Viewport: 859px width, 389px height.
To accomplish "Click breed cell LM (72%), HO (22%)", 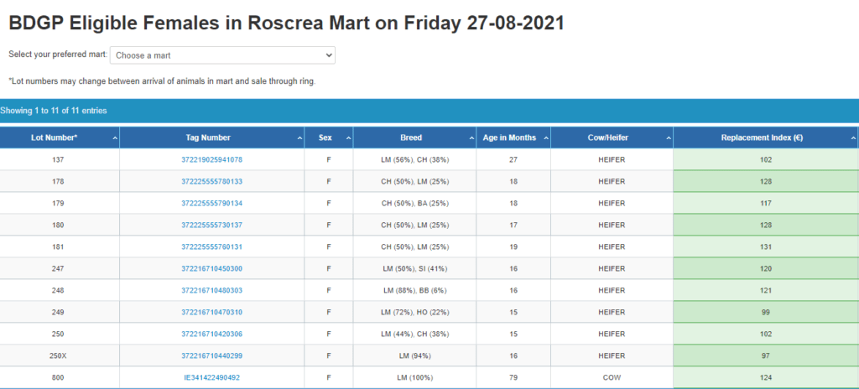I will (414, 313).
